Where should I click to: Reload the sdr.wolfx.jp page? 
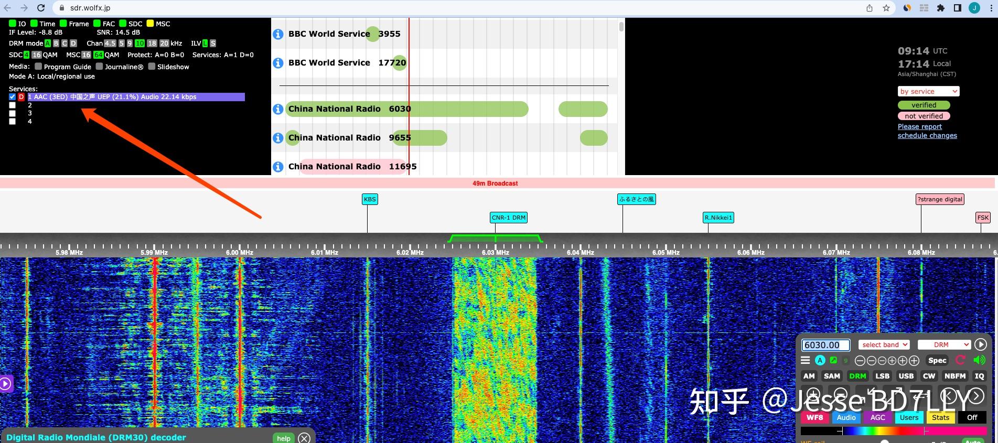tap(41, 8)
